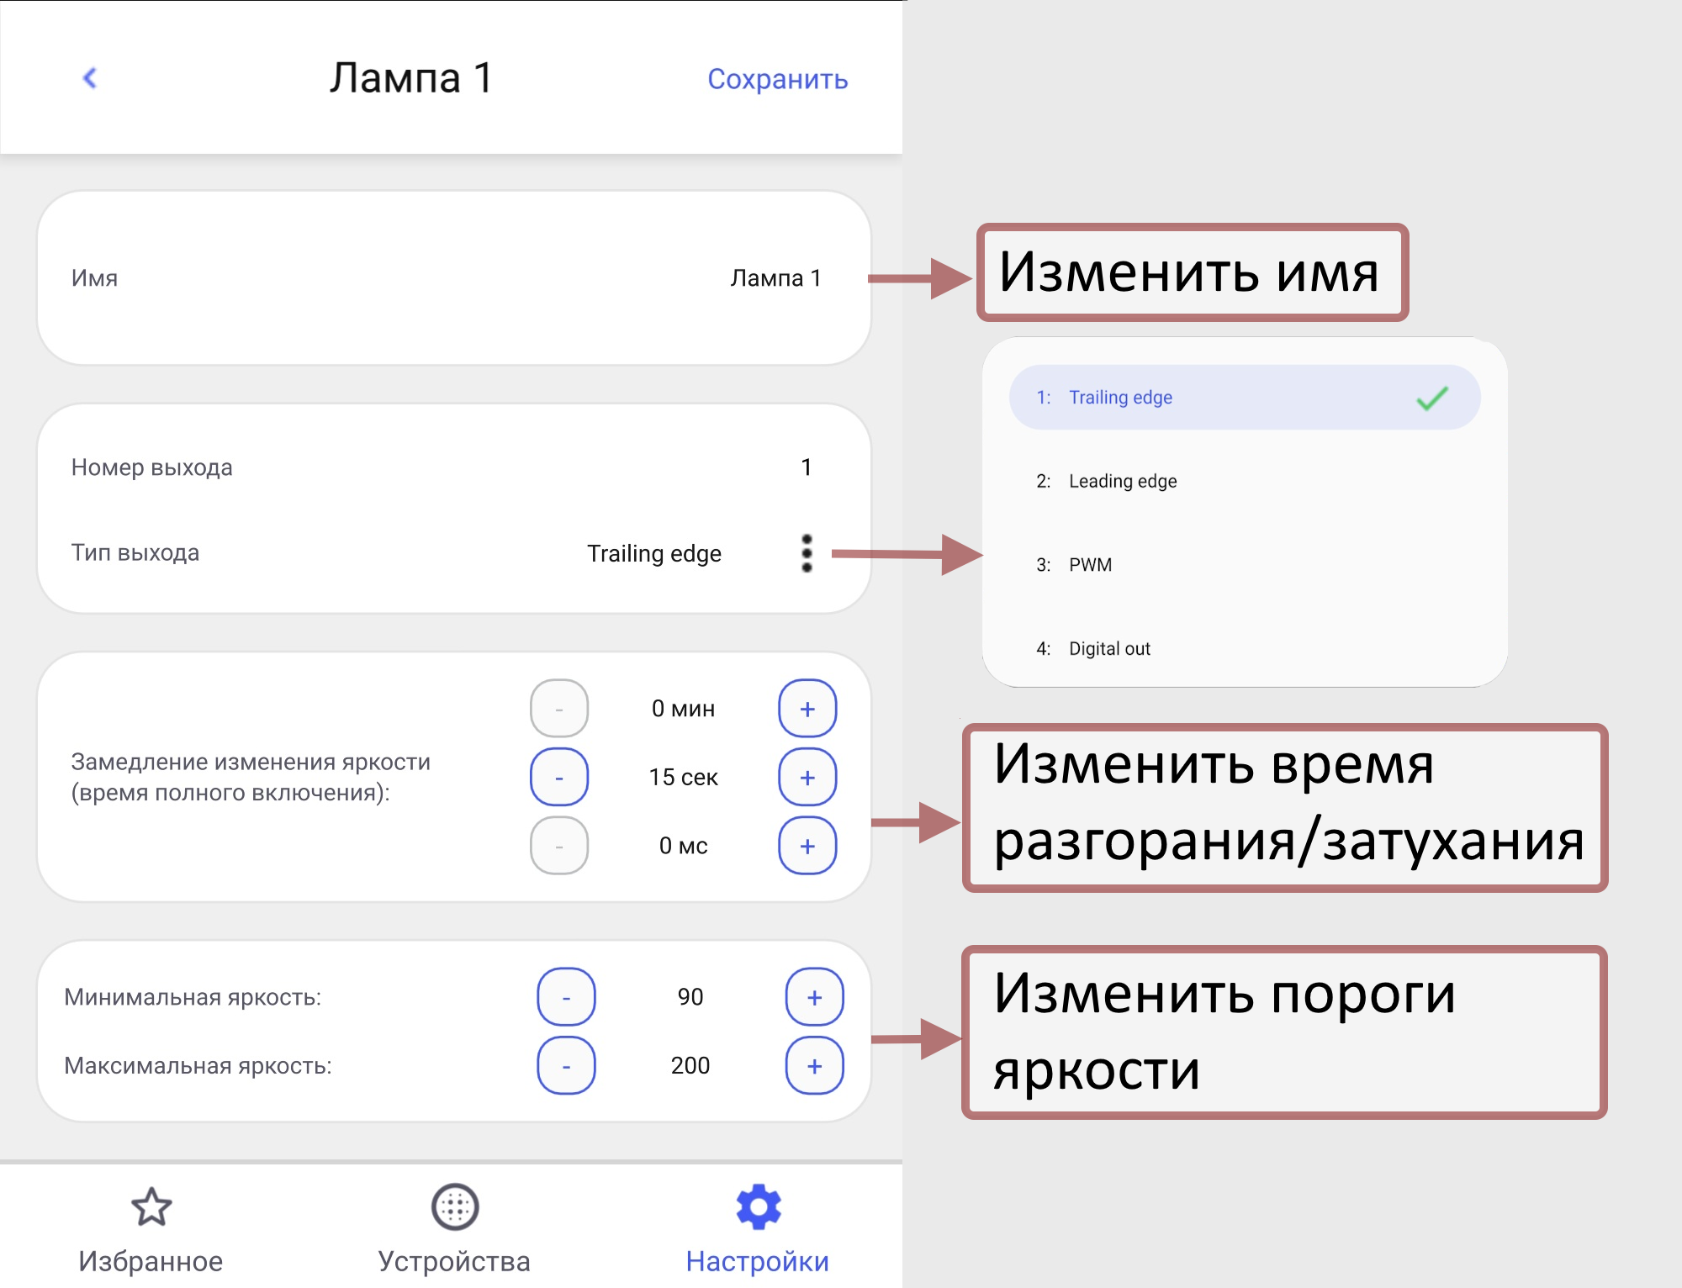The height and width of the screenshot is (1288, 1682).
Task: Increase Минимальная яркость value
Action: coord(814,997)
